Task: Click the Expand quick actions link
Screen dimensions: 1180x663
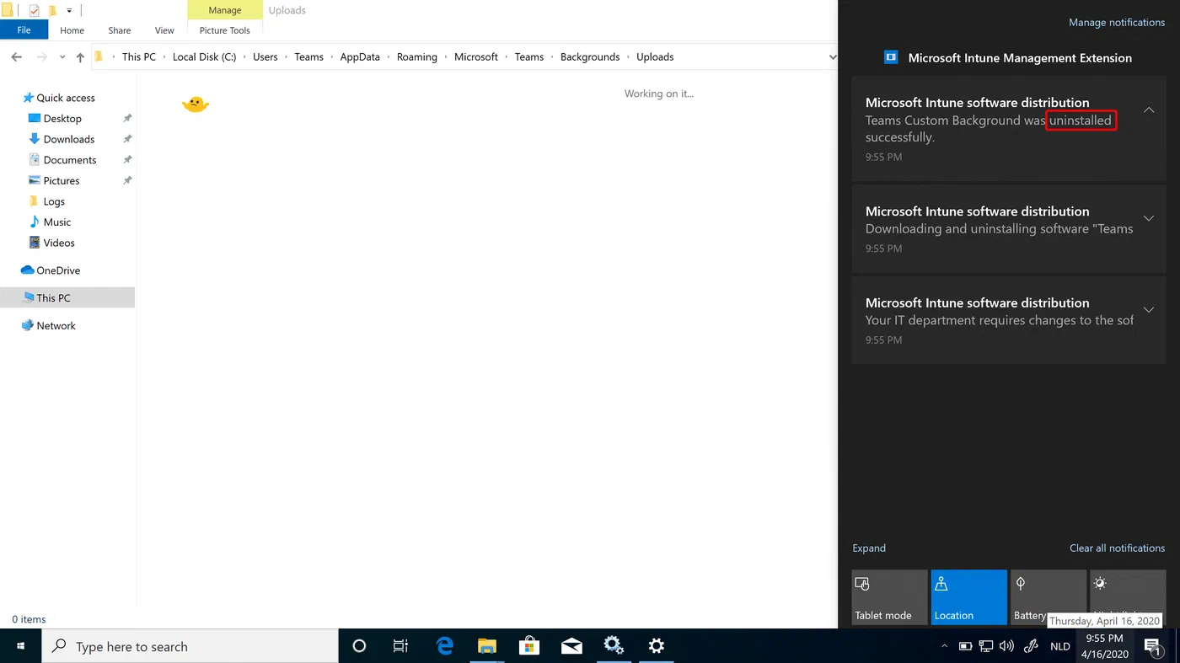Action: [869, 548]
